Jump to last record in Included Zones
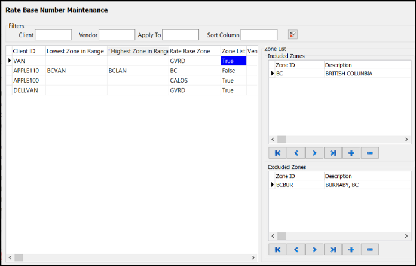The height and width of the screenshot is (266, 416). 333,153
